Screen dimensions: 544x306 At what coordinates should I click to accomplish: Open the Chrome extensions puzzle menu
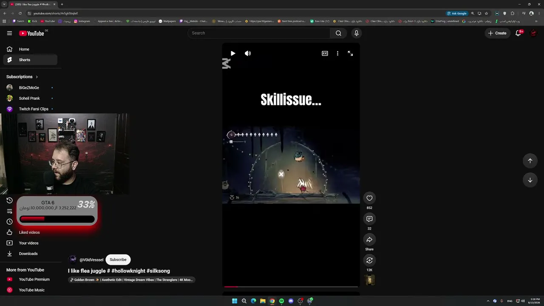tap(513, 13)
